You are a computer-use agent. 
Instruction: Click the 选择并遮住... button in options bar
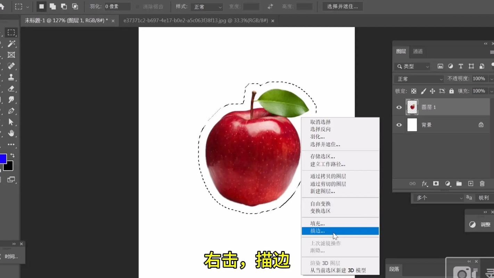[x=342, y=7]
